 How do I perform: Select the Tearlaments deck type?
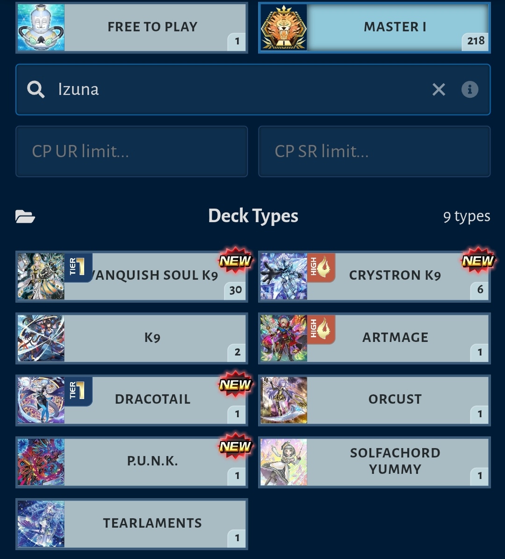132,524
